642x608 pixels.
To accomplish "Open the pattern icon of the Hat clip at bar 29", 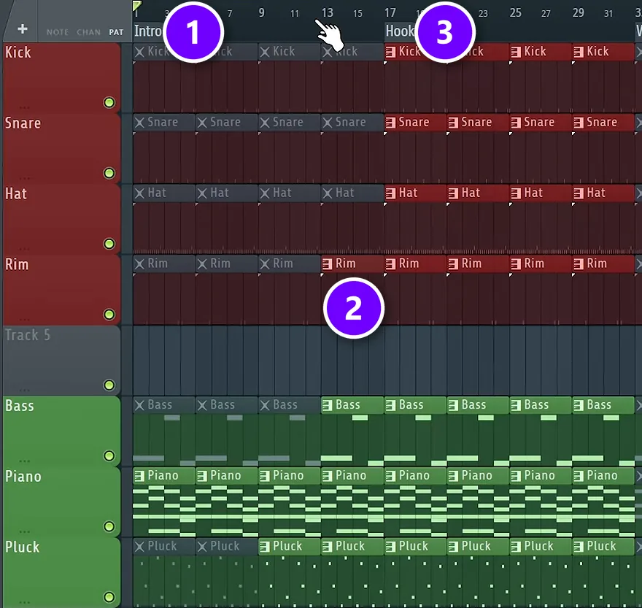I will pyautogui.click(x=578, y=193).
